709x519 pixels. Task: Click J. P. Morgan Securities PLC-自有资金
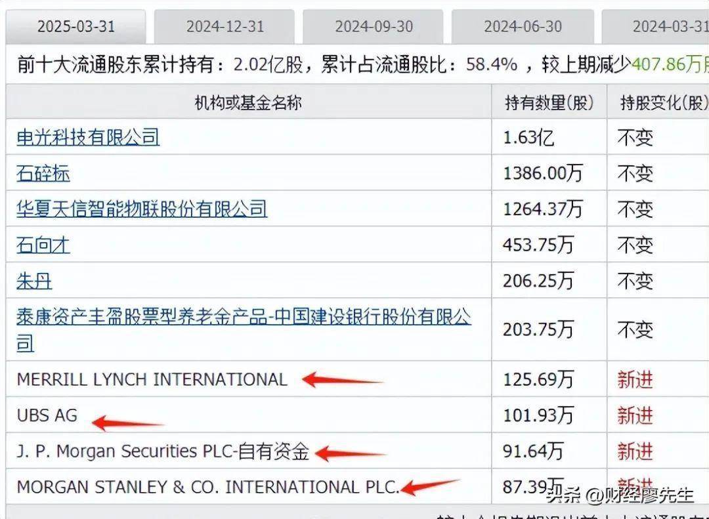[x=163, y=451]
